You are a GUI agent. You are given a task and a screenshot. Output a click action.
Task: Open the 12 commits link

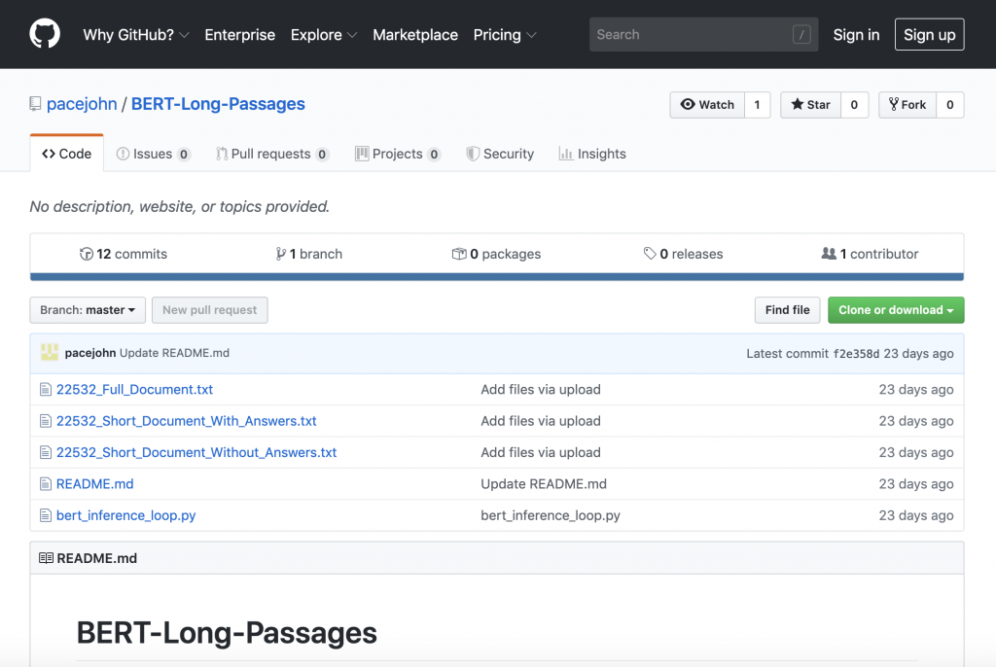pyautogui.click(x=124, y=254)
